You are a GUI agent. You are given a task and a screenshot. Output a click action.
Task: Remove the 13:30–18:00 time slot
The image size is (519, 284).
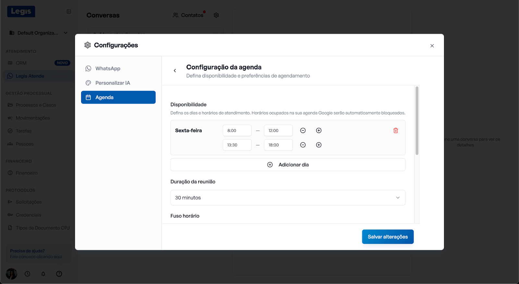303,145
